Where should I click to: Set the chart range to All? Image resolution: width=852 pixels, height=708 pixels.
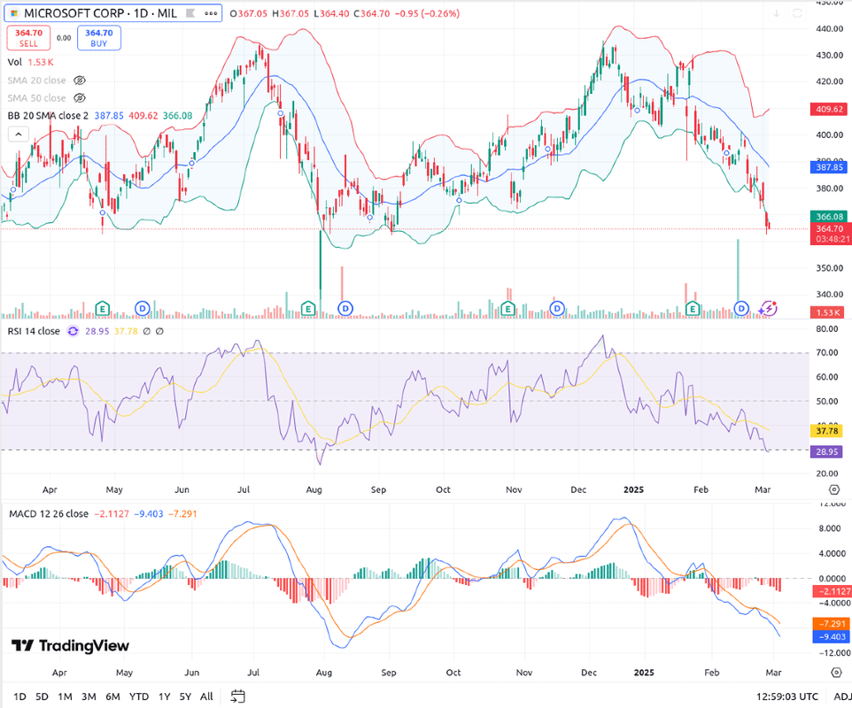click(206, 696)
